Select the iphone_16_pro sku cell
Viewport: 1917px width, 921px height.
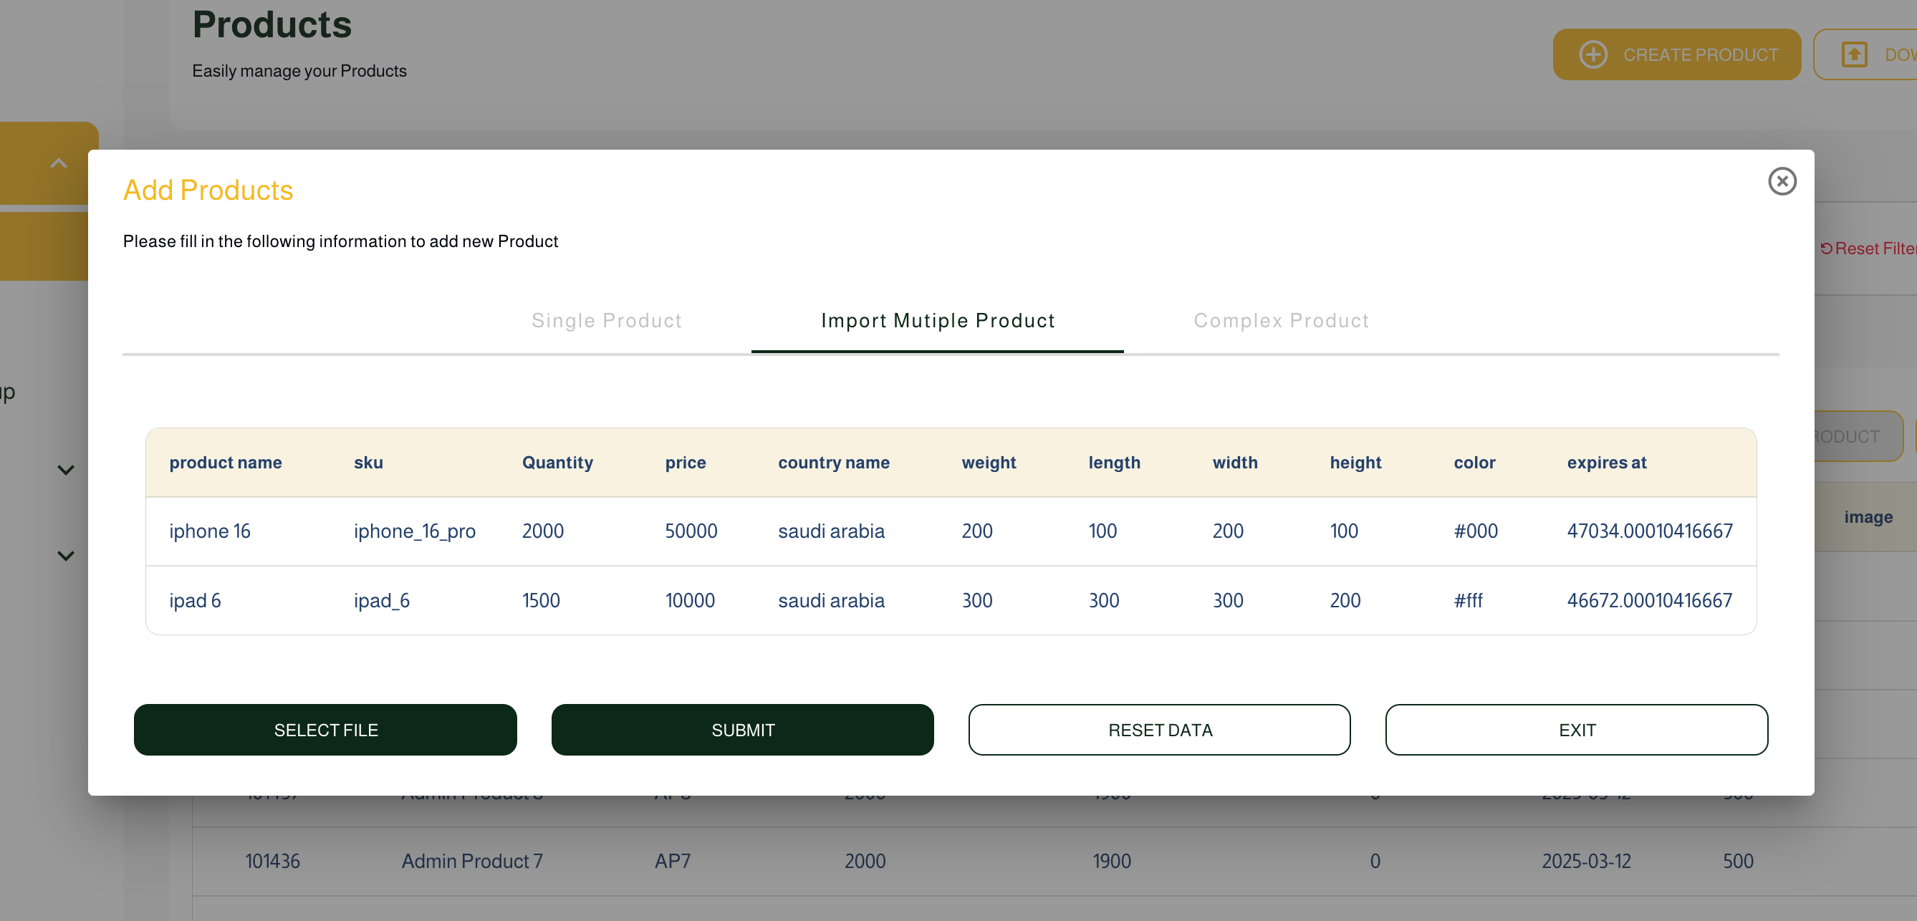click(415, 531)
